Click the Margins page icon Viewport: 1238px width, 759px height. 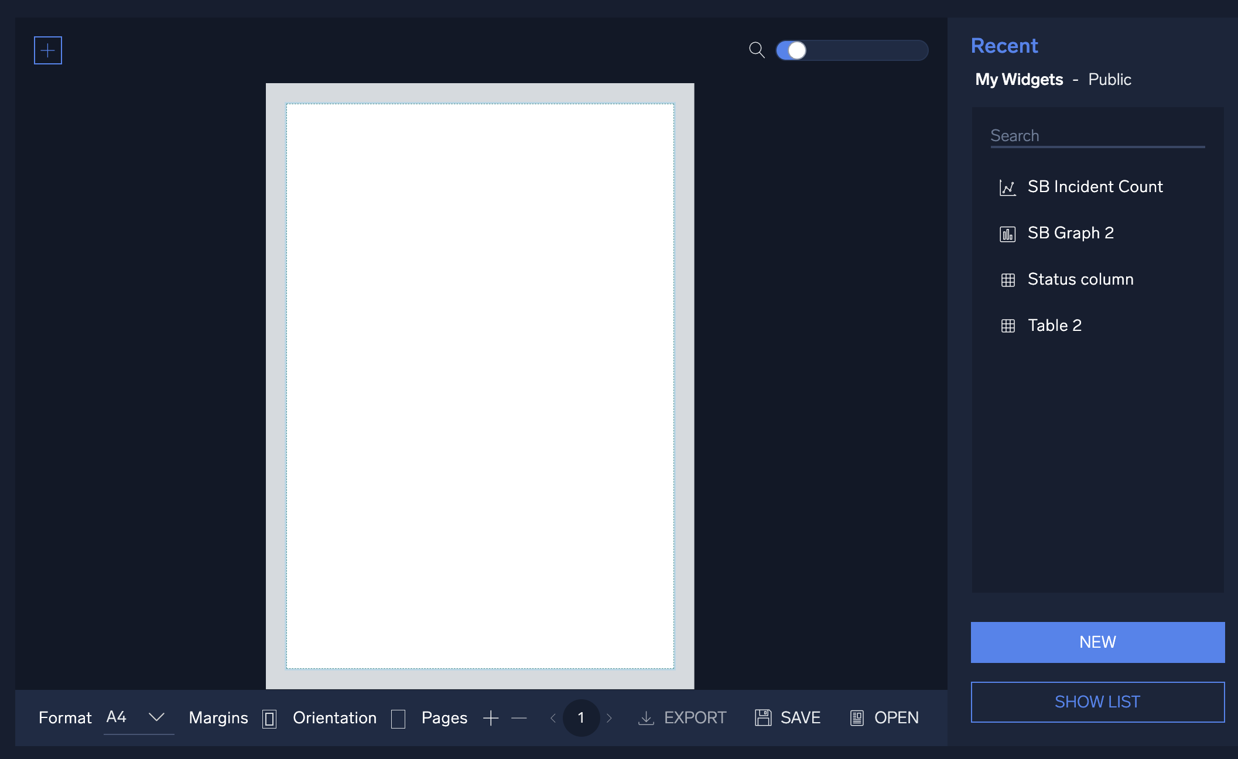click(269, 718)
